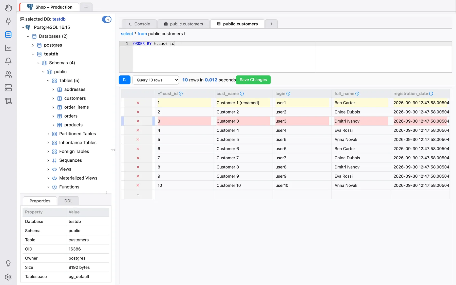Click the 16386 OID value
The image size is (456, 285).
click(x=75, y=249)
